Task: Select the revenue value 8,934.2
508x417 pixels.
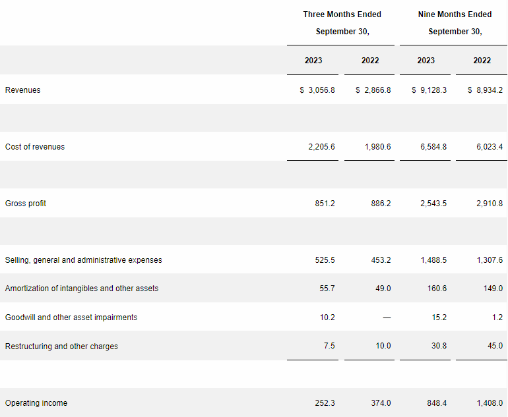Action: (489, 90)
